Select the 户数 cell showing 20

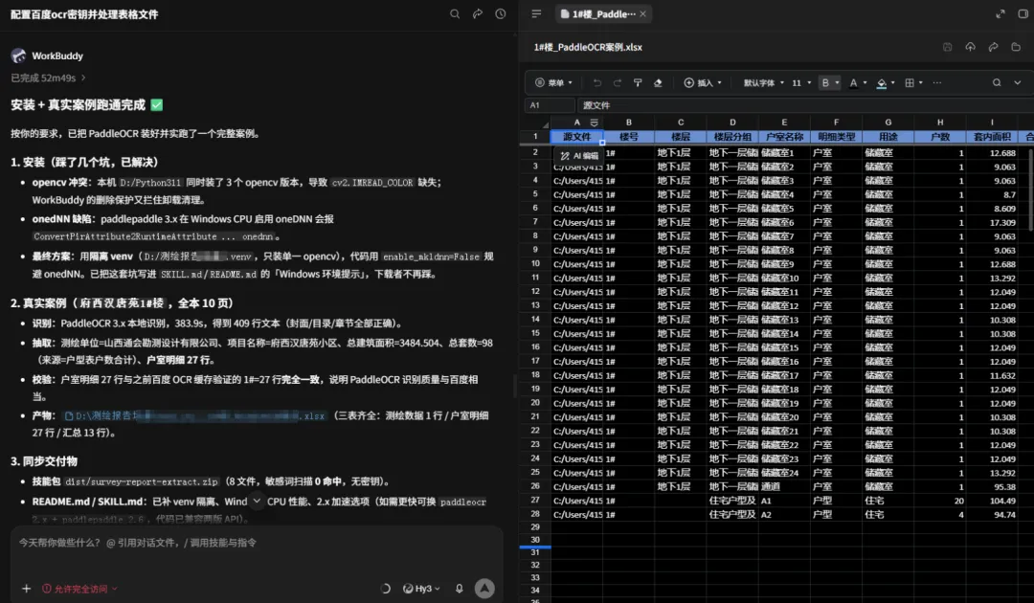click(940, 501)
